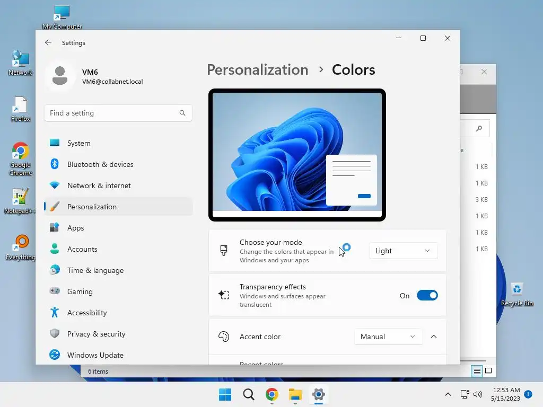
Task: Click the Choose your mode brush icon
Action: coord(224,250)
